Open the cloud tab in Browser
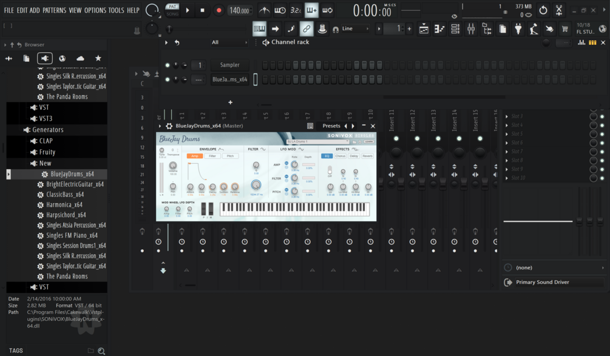The width and height of the screenshot is (610, 356). pos(80,58)
